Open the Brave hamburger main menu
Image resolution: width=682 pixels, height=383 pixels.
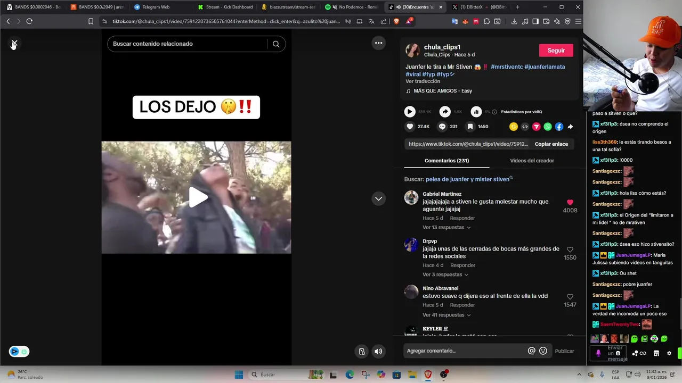pyautogui.click(x=578, y=21)
